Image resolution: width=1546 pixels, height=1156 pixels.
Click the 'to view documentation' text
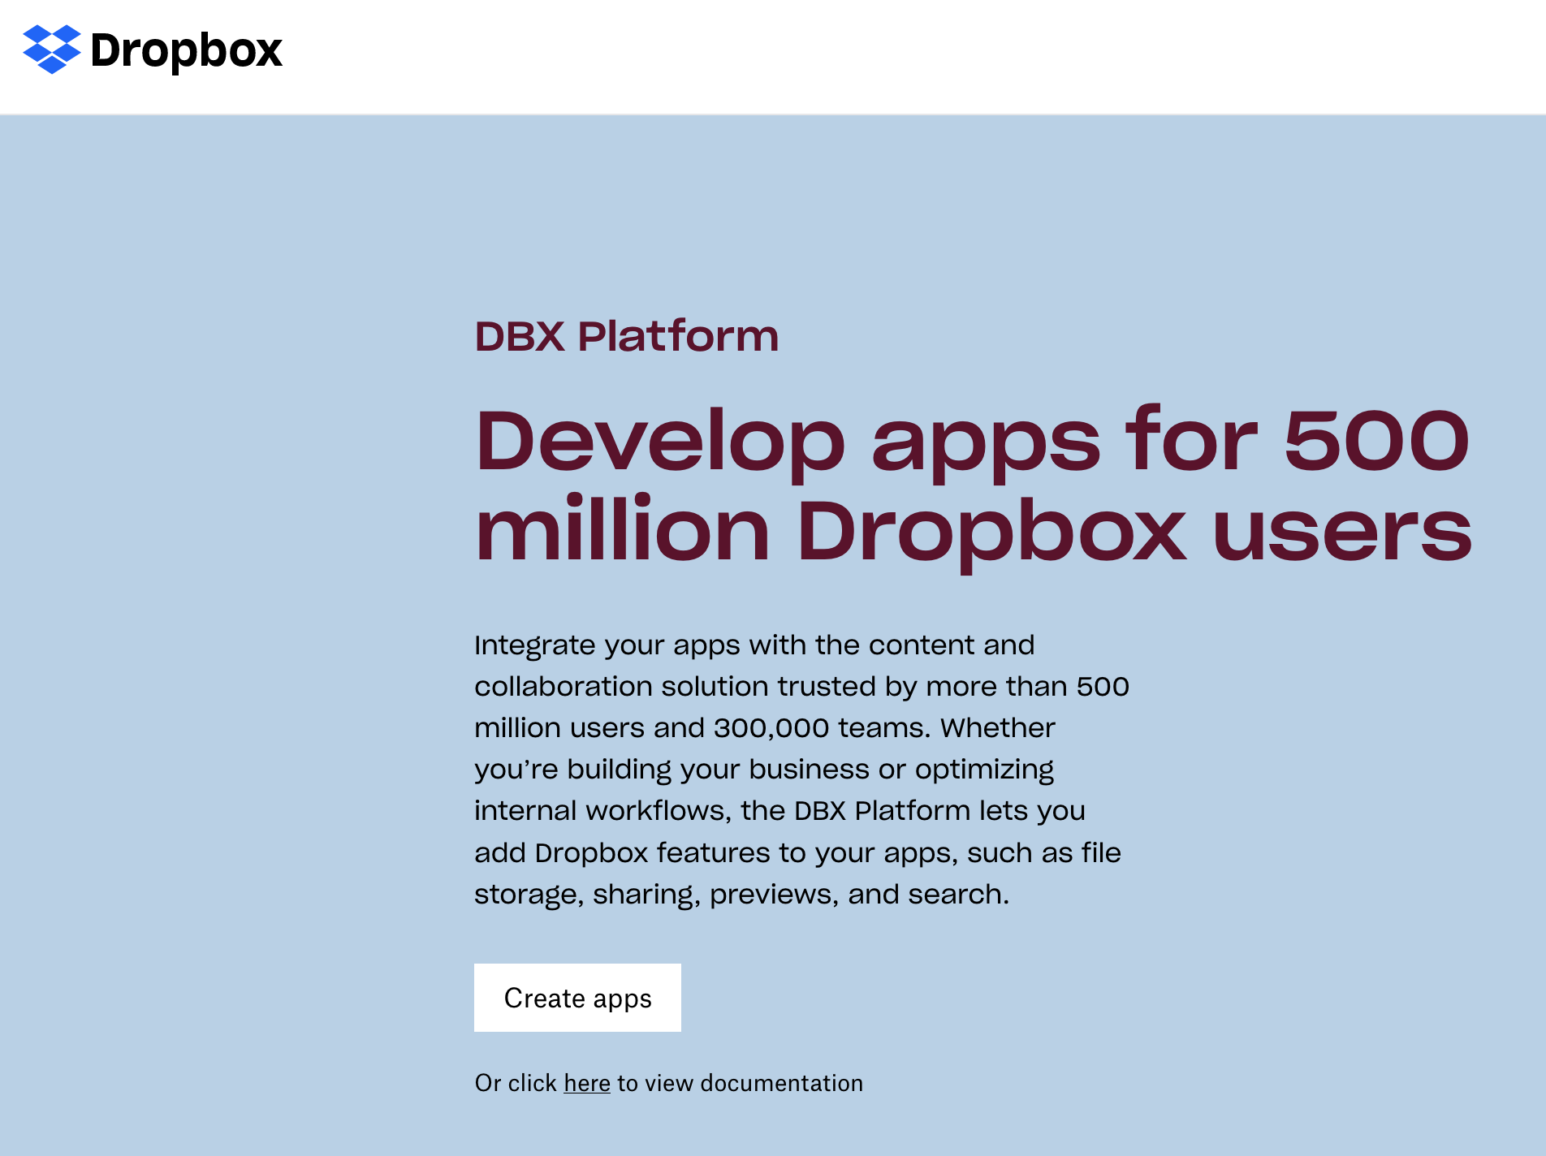point(740,1083)
